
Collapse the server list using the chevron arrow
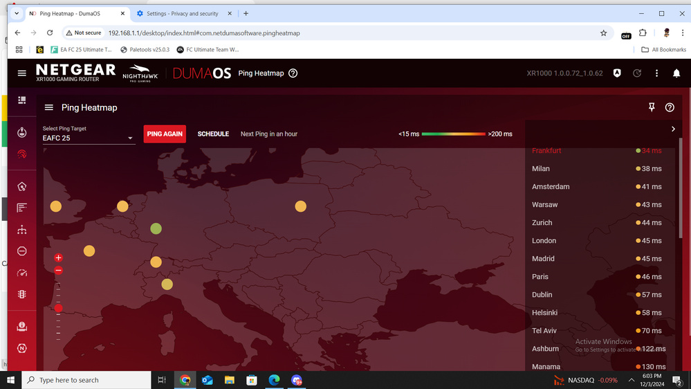click(x=673, y=129)
